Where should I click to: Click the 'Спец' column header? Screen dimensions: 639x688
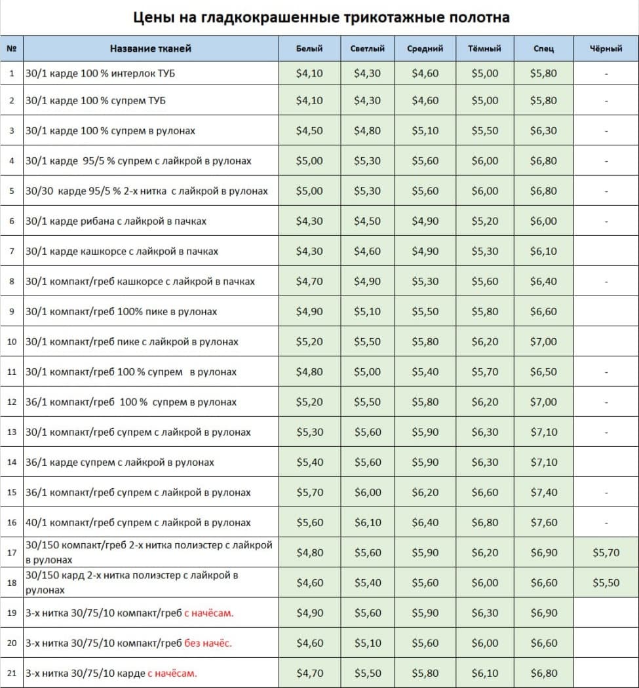tap(544, 48)
